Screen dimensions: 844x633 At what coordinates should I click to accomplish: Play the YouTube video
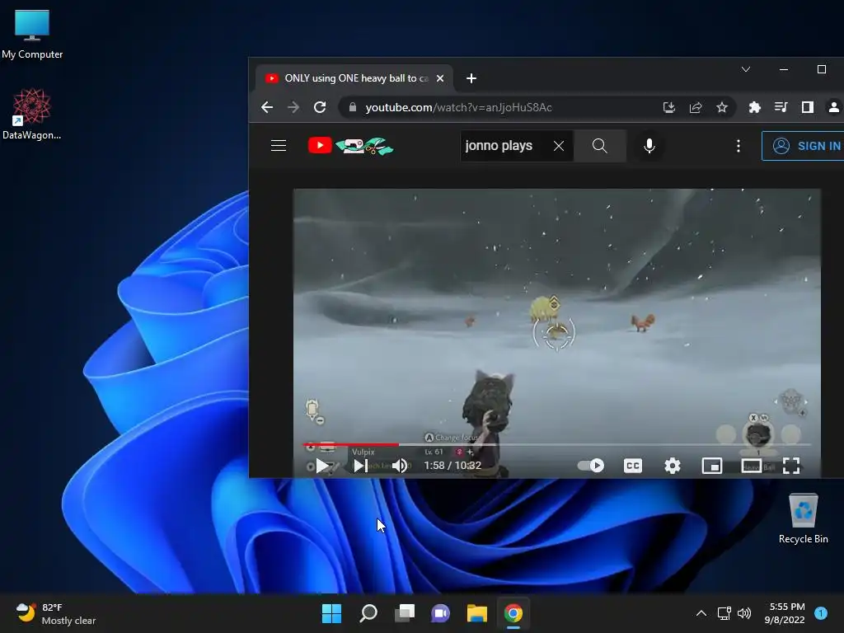(322, 466)
